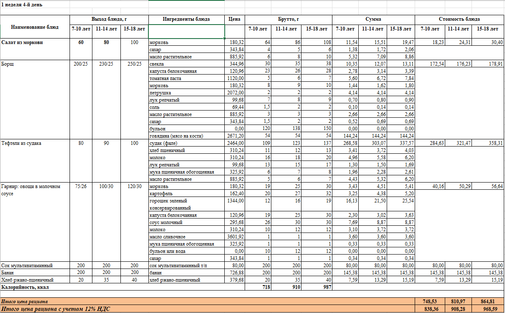Select the "Салат из моркови" dish cell

coord(23,43)
